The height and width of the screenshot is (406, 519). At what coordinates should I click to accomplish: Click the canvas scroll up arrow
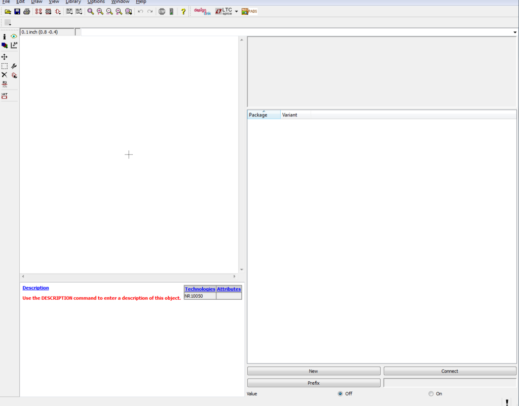(242, 39)
